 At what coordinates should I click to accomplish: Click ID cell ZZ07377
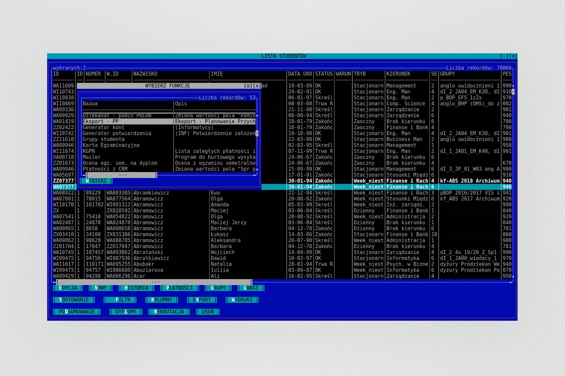(x=63, y=181)
